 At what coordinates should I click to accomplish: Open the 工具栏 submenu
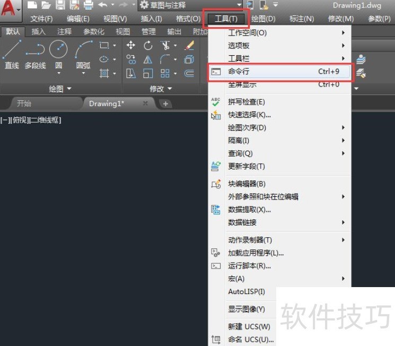(x=280, y=58)
